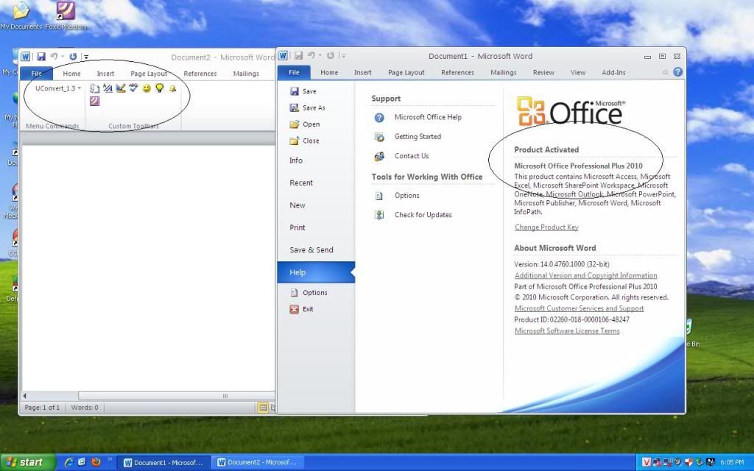Go to the Info section in Backstage
Image resolution: width=754 pixels, height=471 pixels.
pyautogui.click(x=296, y=160)
